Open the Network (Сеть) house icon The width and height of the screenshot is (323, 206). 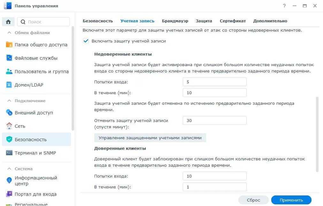tap(9, 126)
